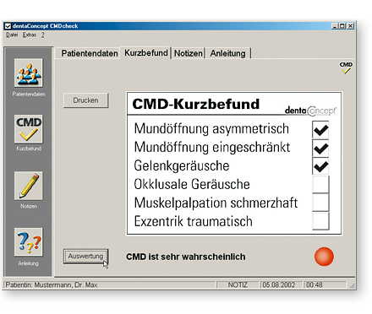Click the small CMD logo at top right
This screenshot has height=314, width=372.
(x=346, y=68)
